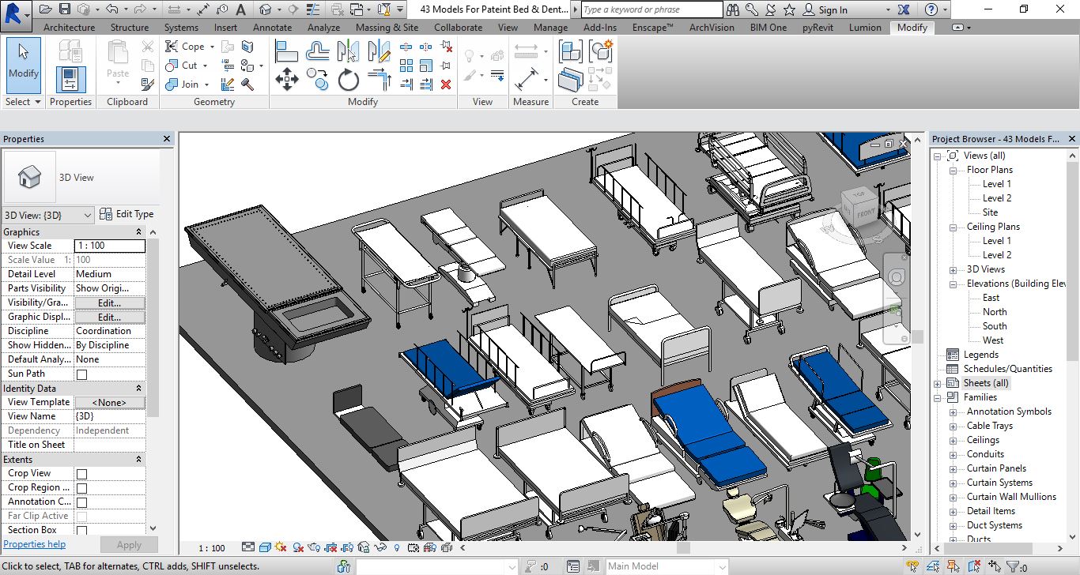Click the View Scale input field
The image size is (1080, 575).
109,246
